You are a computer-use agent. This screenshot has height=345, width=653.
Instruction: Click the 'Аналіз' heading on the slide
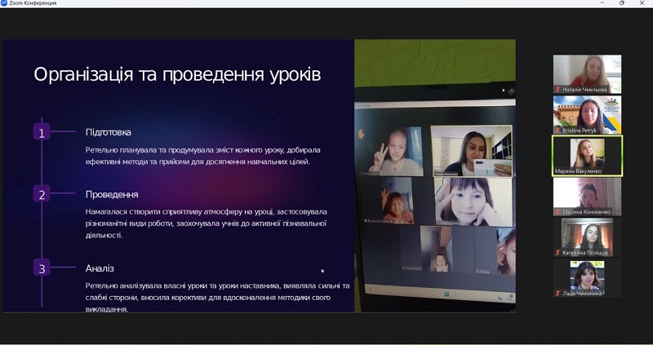(x=100, y=268)
